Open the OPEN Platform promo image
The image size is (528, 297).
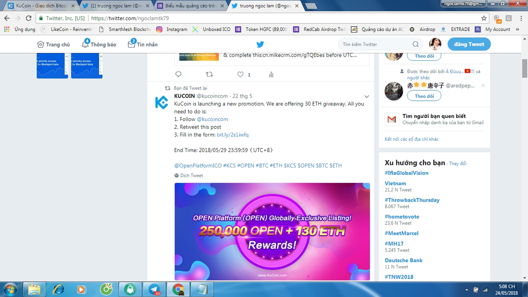272,231
